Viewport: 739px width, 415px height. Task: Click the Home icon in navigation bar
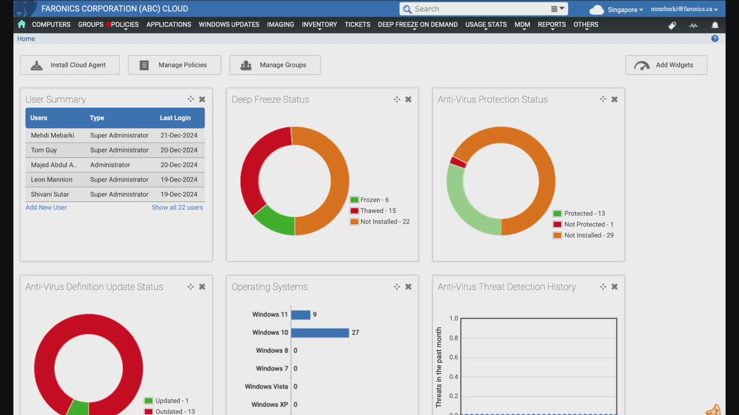click(21, 24)
